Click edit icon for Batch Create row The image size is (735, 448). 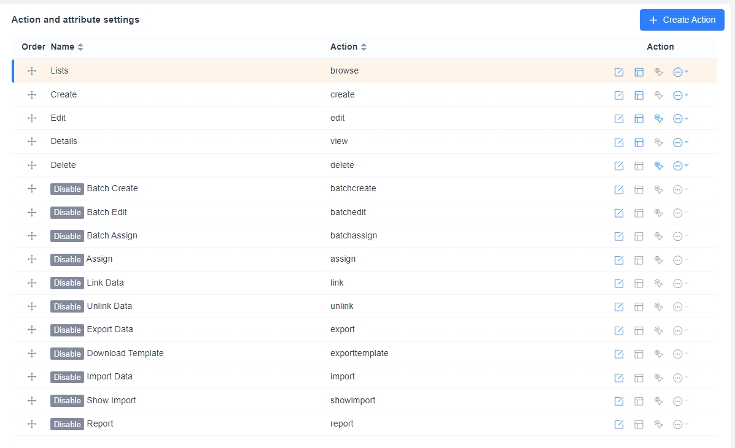tap(619, 189)
